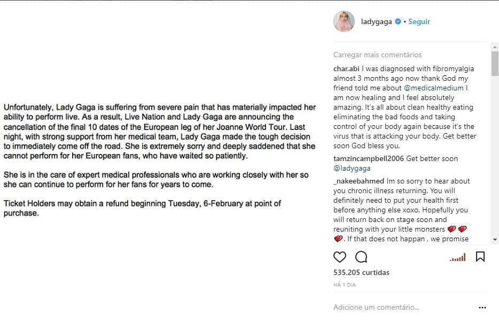The width and height of the screenshot is (499, 321).
Task: Open the three-dots options menu
Action: [482, 308]
